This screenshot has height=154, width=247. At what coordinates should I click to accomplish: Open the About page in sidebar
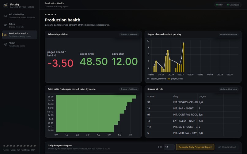[x=20, y=44]
